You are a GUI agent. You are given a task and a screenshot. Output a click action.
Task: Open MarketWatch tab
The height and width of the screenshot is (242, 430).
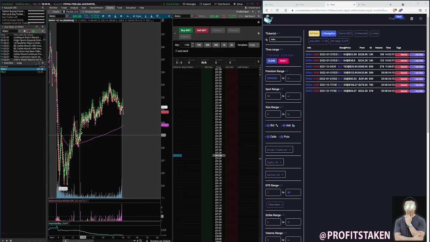click(x=96, y=8)
